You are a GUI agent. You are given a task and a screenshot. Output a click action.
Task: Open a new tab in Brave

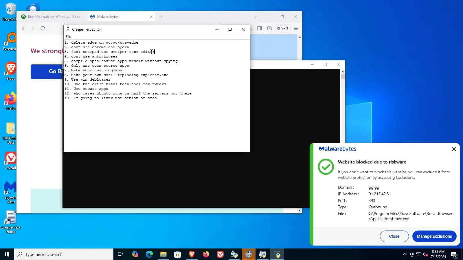click(x=161, y=17)
